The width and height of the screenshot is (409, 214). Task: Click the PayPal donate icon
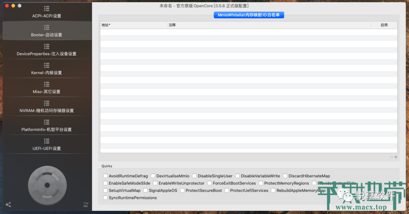click(x=86, y=205)
